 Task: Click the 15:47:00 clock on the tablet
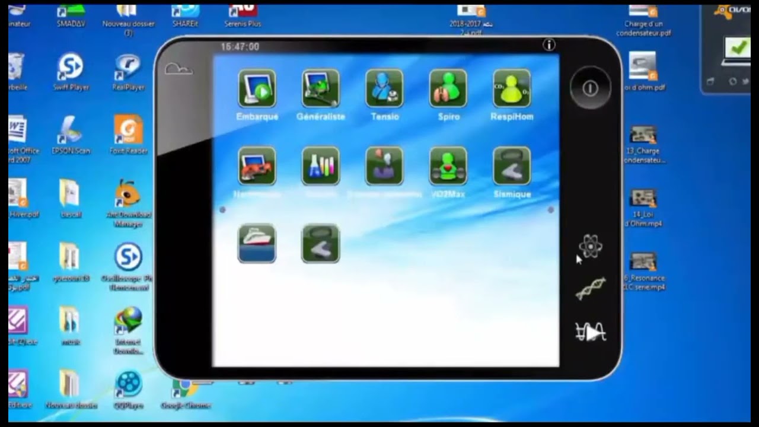240,46
